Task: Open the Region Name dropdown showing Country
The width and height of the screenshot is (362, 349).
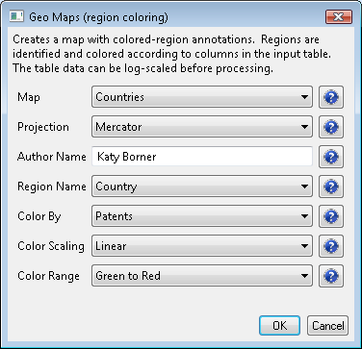Action: click(202, 187)
